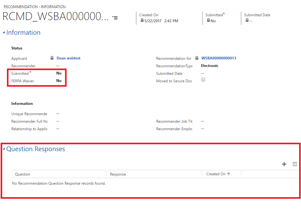The width and height of the screenshot is (301, 215).
Task: Check the Moved to Secure Doc checkbox
Action: (203, 80)
